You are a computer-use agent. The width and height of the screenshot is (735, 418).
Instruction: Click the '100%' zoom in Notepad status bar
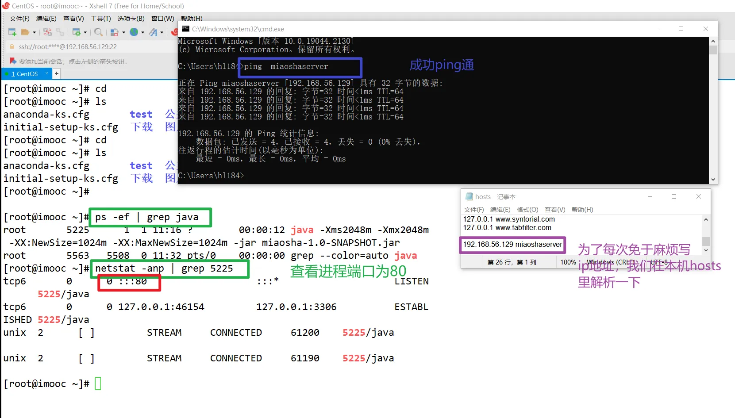(568, 262)
